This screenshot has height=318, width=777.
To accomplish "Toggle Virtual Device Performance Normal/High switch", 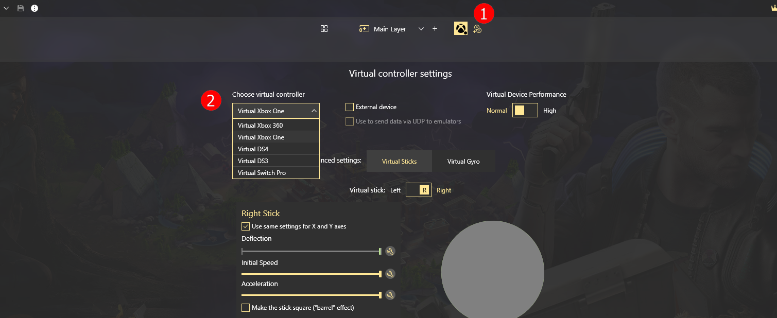I will (525, 110).
